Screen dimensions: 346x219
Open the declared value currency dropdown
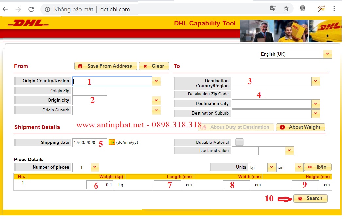[289, 151]
